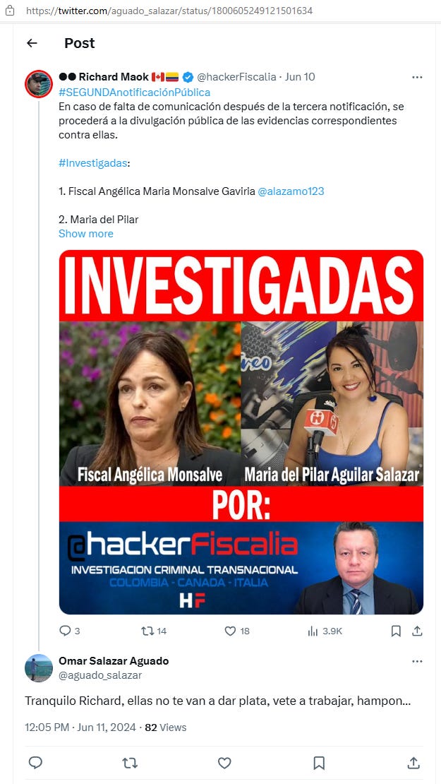The height and width of the screenshot is (784, 441).
Task: Open Richard Maok's profile avatar
Action: pyautogui.click(x=39, y=83)
